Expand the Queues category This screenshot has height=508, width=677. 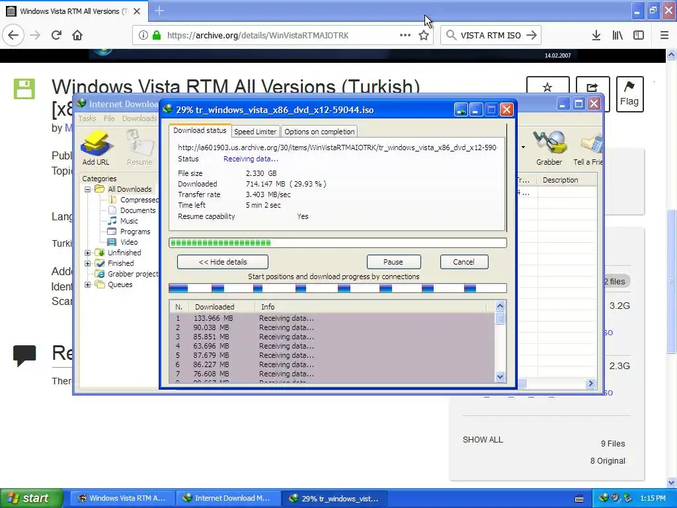pyautogui.click(x=87, y=284)
